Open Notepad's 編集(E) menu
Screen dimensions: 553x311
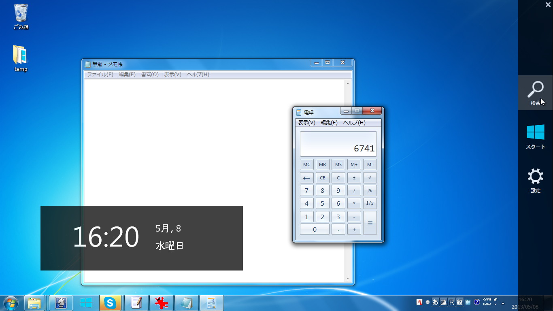[127, 75]
